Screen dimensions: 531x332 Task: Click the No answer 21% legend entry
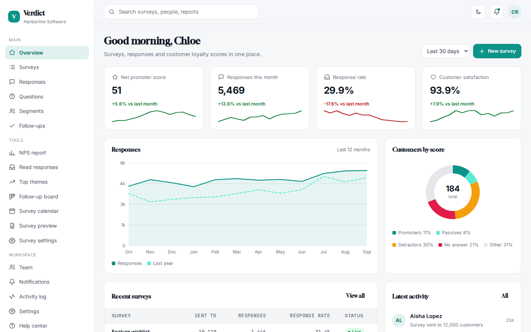tap(458, 245)
